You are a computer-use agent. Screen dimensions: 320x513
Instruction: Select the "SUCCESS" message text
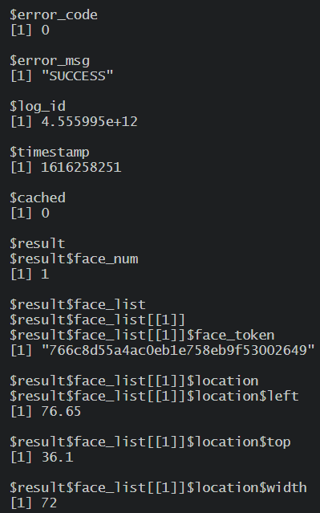click(78, 76)
